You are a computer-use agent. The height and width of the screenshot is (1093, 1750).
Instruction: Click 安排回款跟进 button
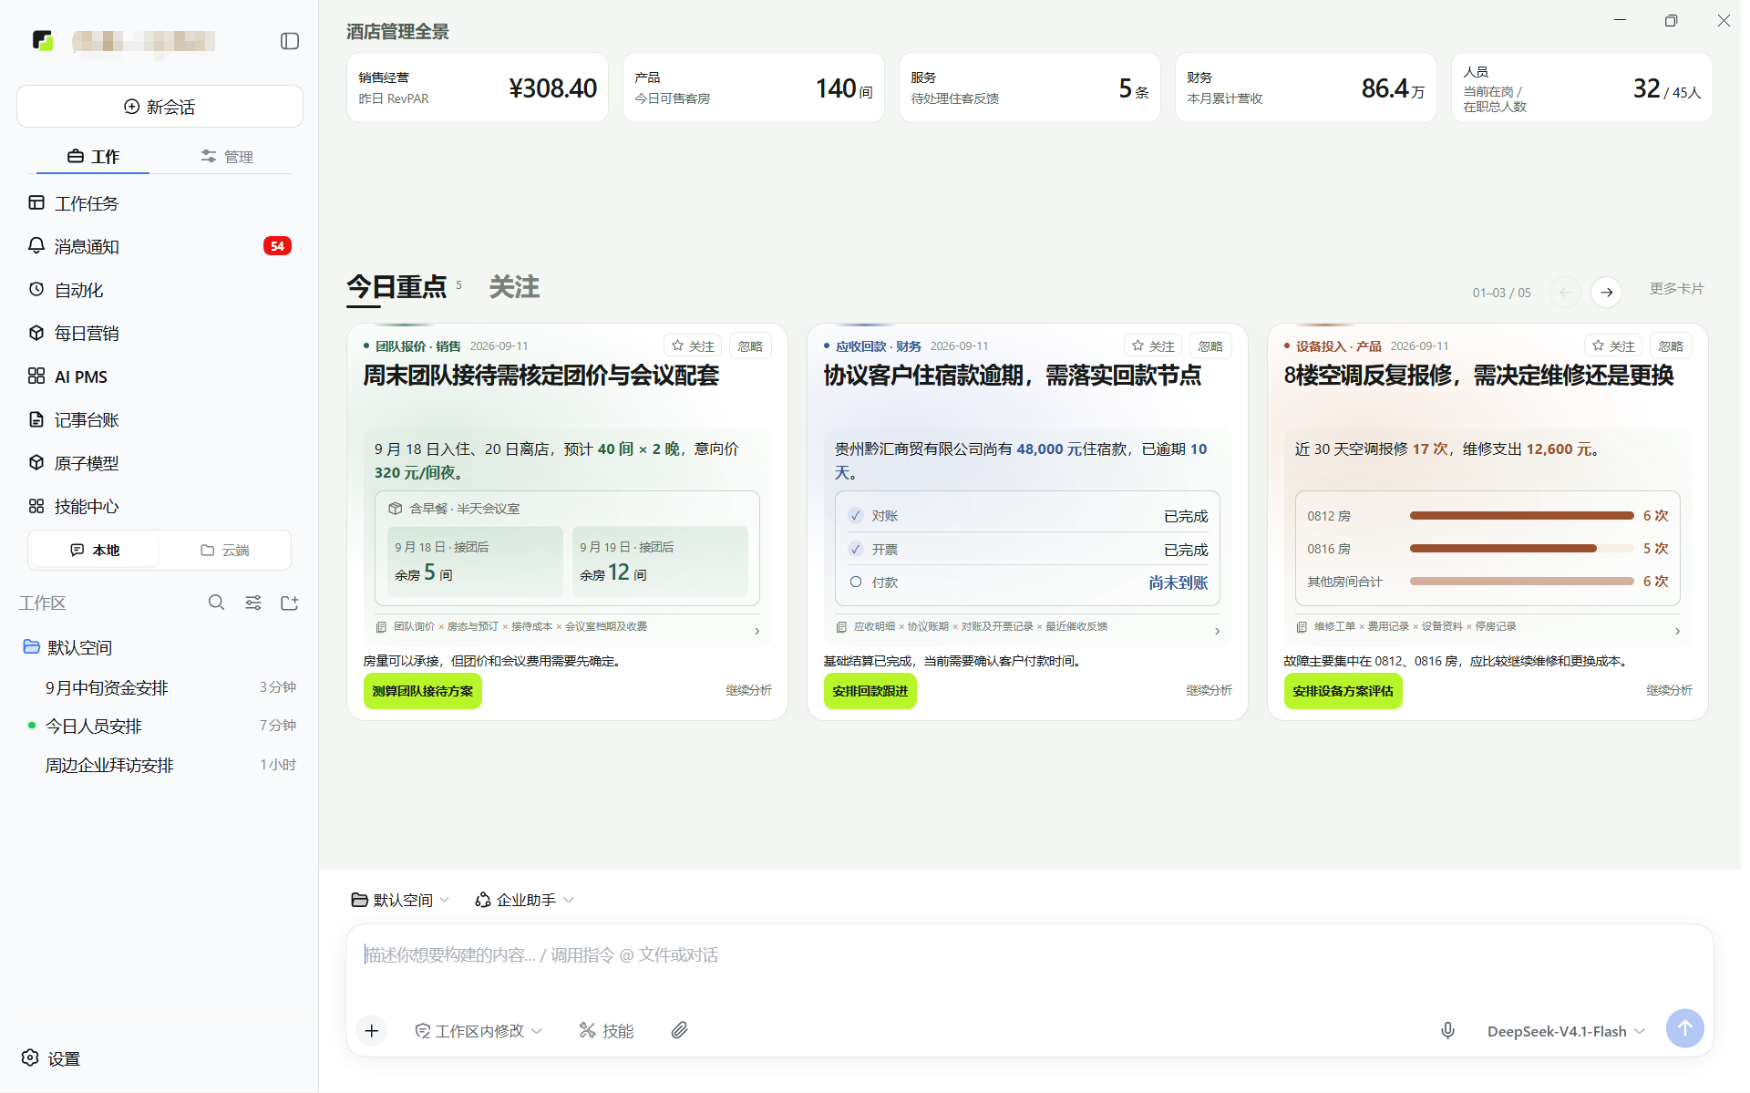[x=870, y=691]
